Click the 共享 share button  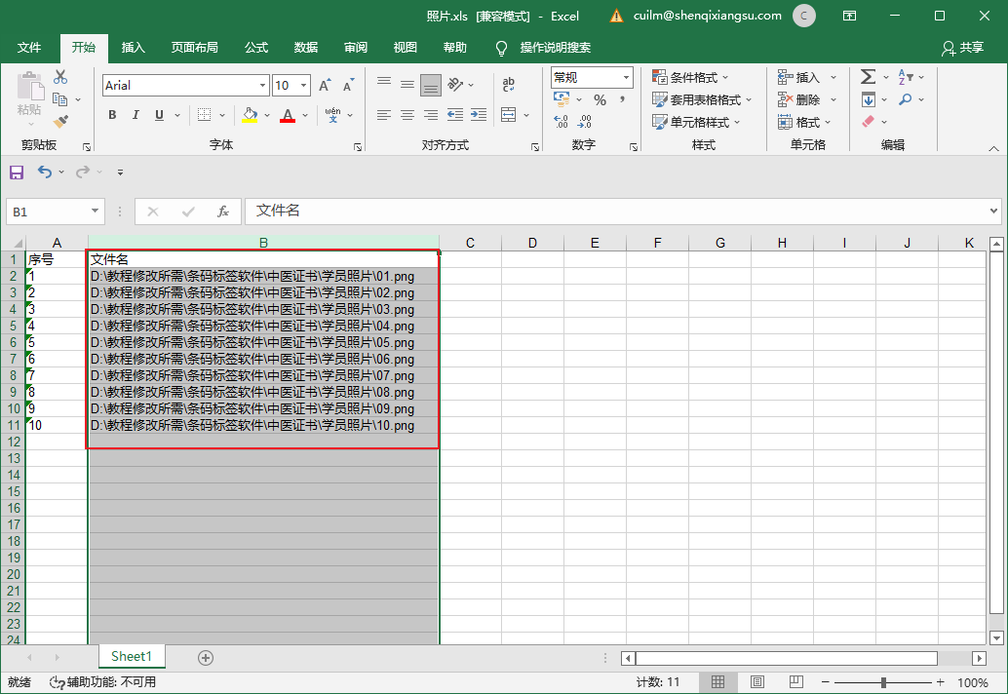pos(962,48)
